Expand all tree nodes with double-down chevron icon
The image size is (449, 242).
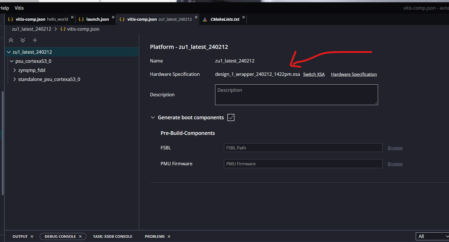(23, 40)
